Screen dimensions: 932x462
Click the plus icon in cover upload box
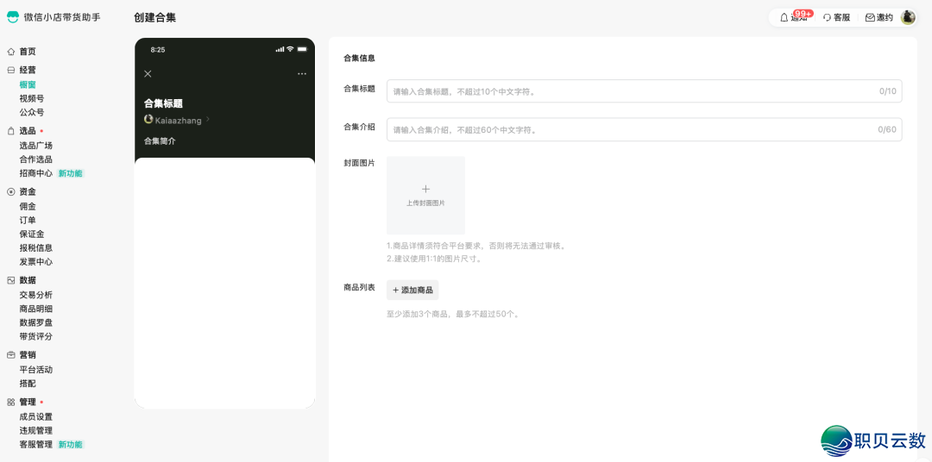[x=425, y=189]
